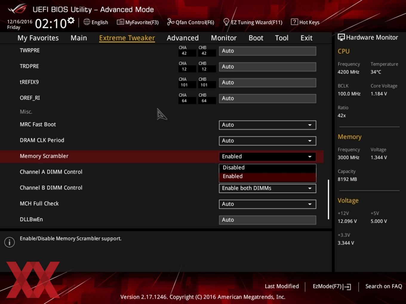Click the info icon beside help text
The width and height of the screenshot is (406, 304).
[10, 242]
